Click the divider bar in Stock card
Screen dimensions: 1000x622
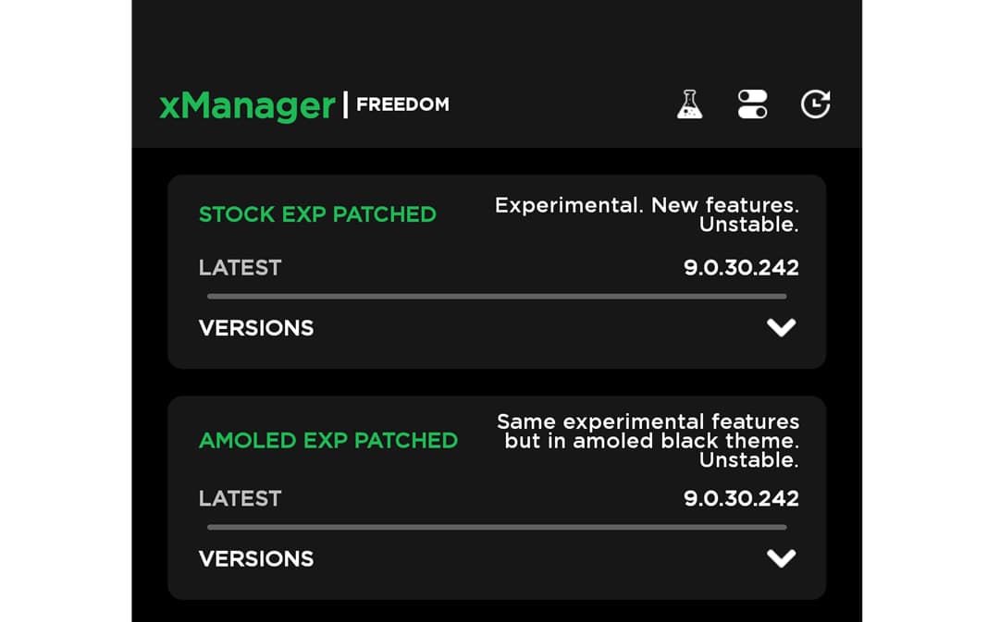[497, 297]
